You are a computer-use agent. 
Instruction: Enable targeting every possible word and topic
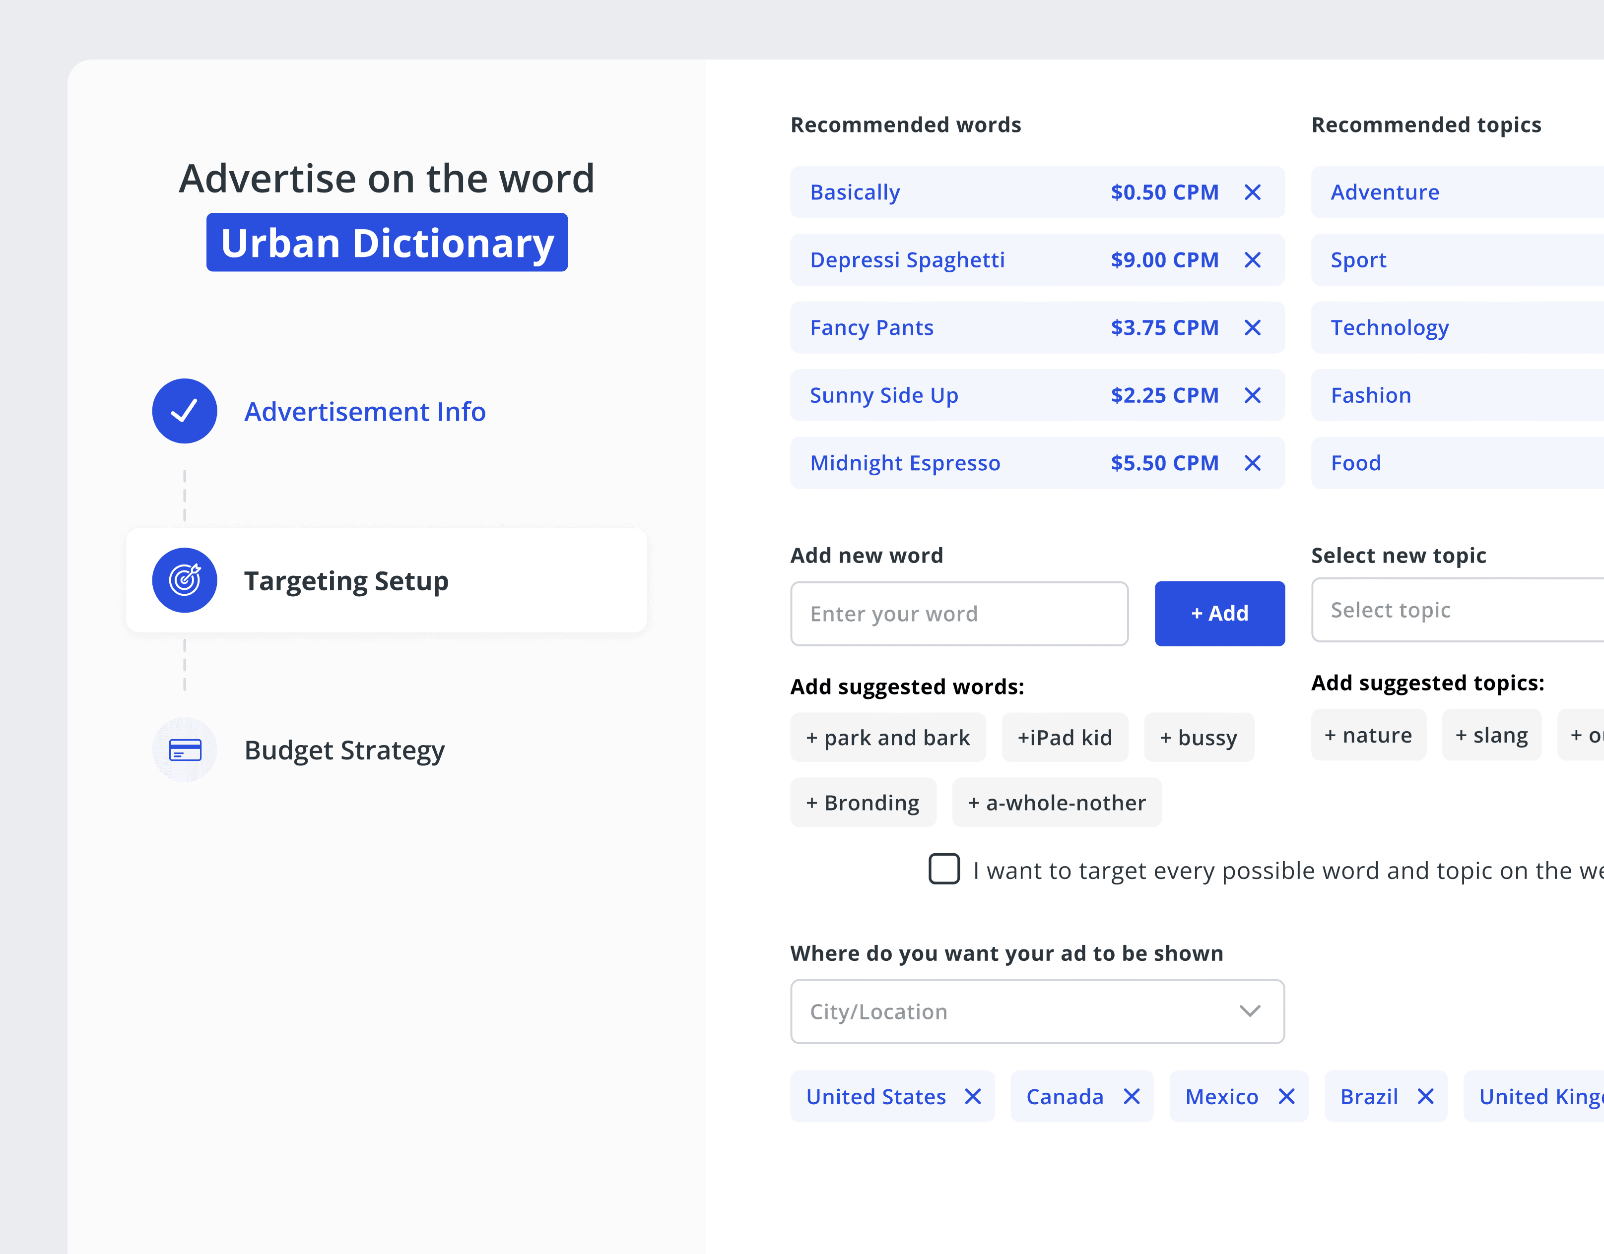point(944,869)
